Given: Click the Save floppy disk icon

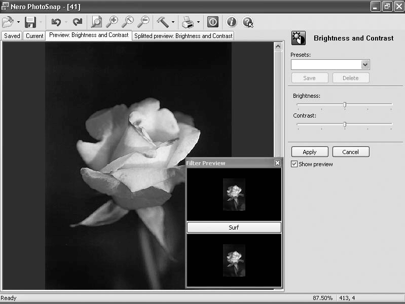Looking at the screenshot, I should [x=30, y=22].
